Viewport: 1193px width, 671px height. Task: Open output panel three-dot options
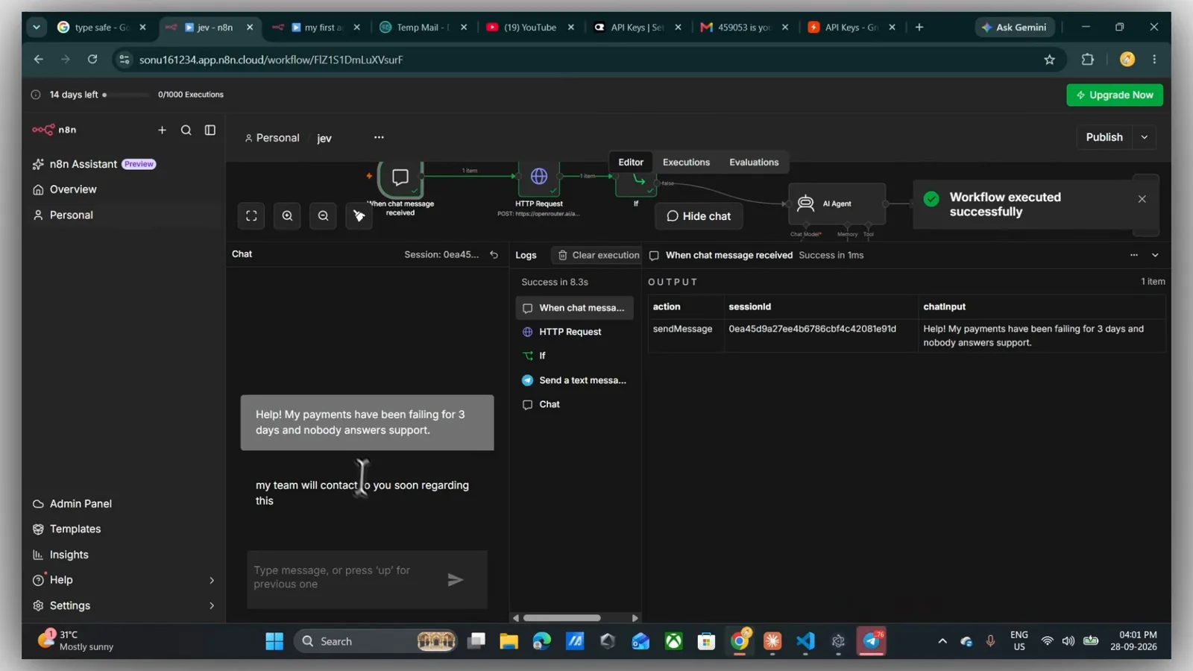(x=1134, y=255)
